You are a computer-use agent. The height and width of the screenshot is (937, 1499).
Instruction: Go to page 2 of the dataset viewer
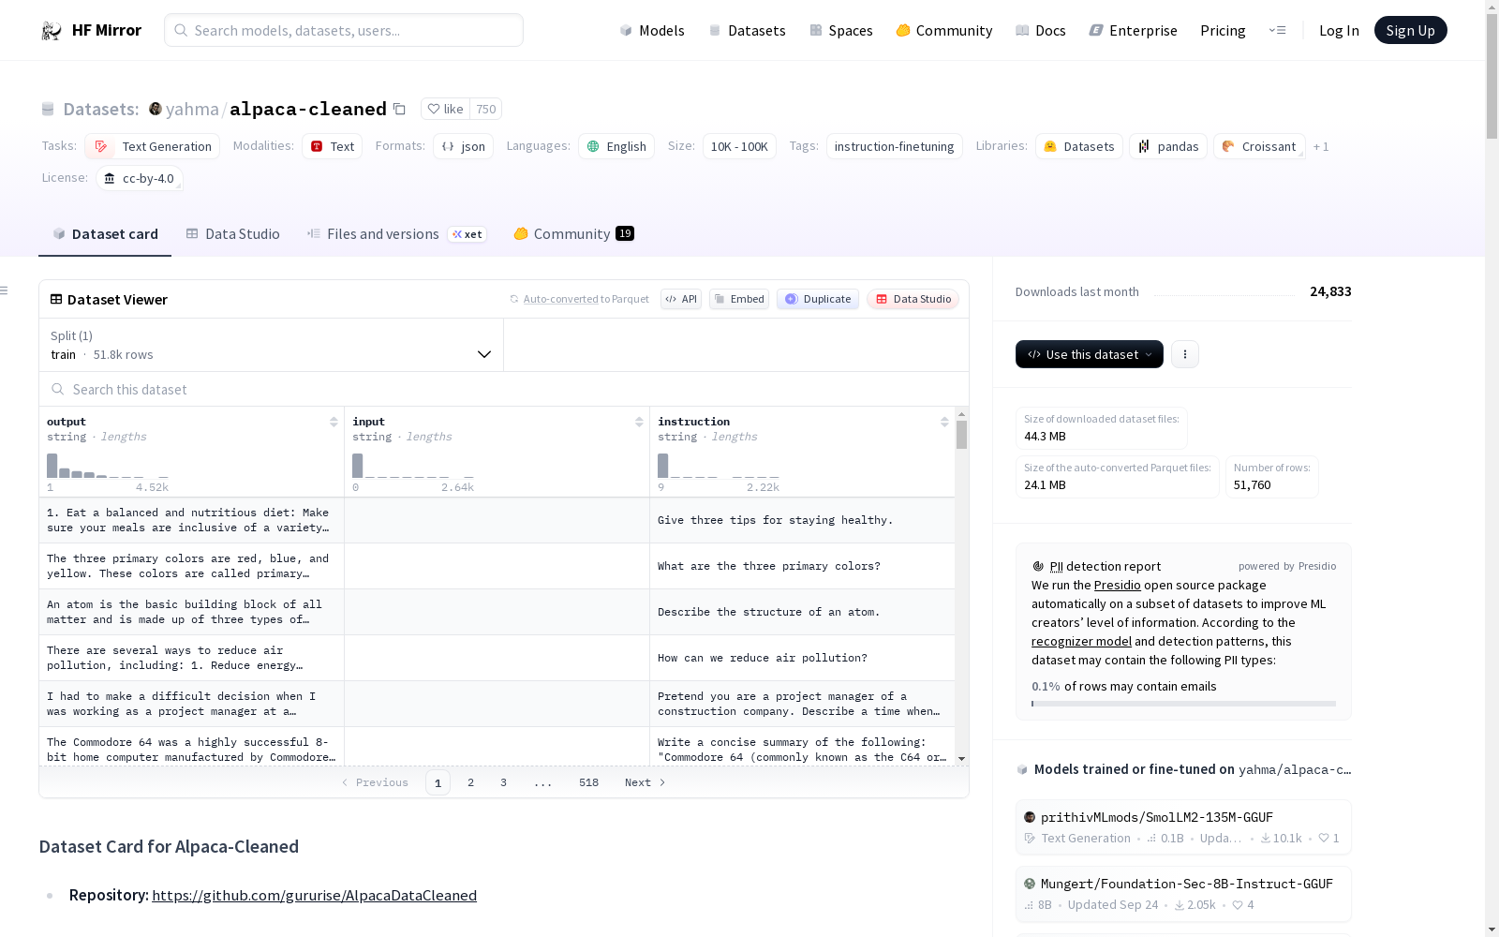pyautogui.click(x=470, y=782)
